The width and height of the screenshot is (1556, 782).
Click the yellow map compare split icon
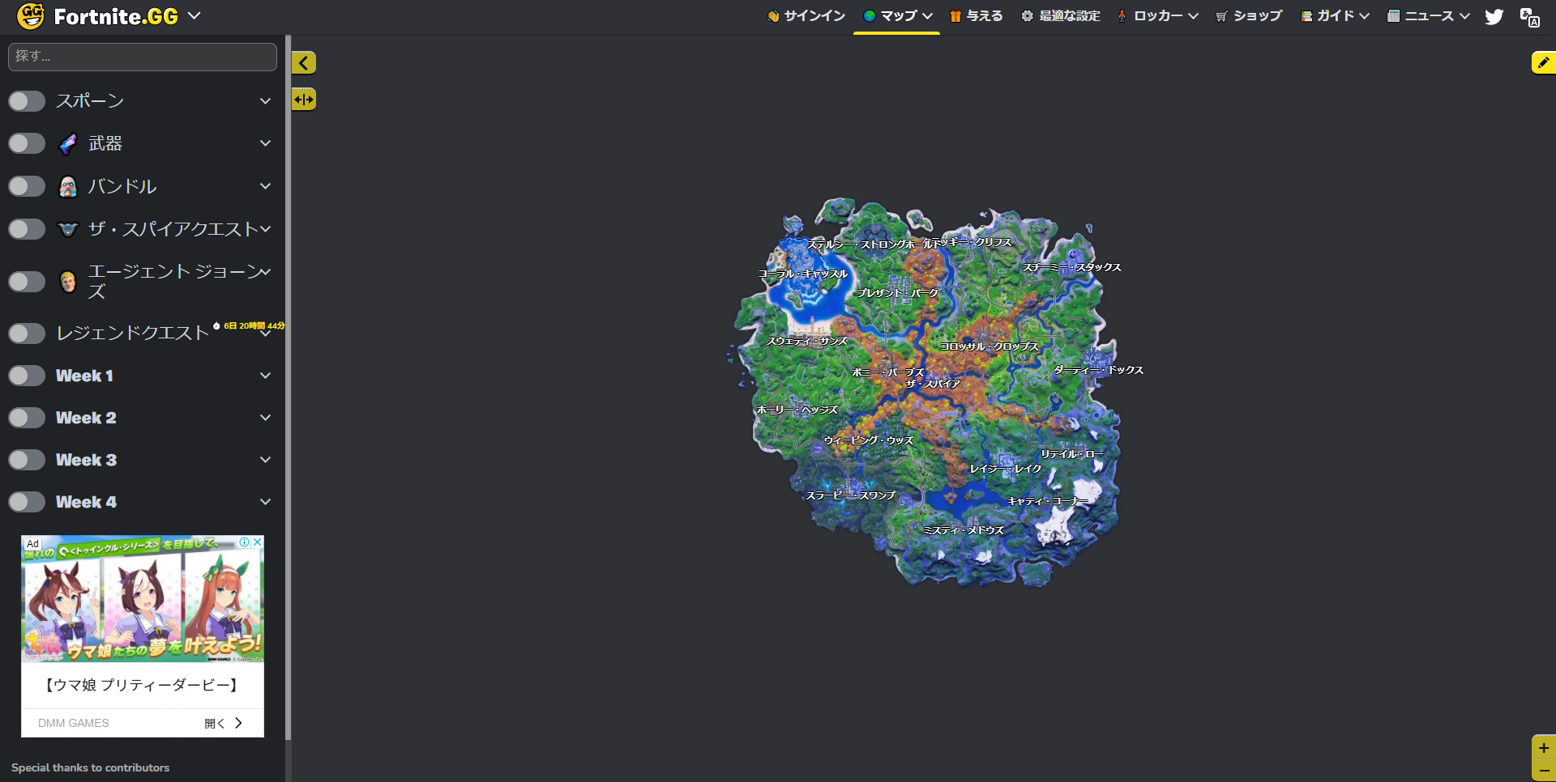tap(304, 100)
